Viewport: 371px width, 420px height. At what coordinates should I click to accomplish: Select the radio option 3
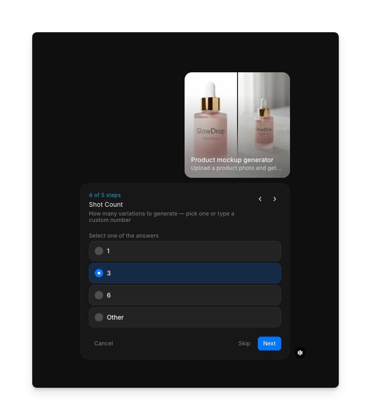(x=185, y=273)
